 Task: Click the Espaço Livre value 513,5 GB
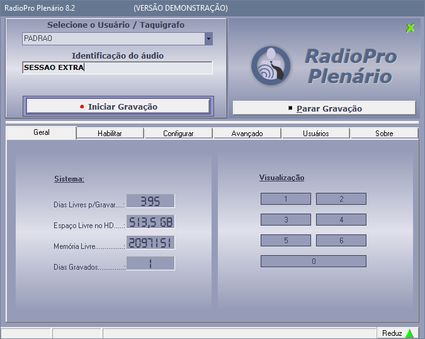(x=150, y=222)
